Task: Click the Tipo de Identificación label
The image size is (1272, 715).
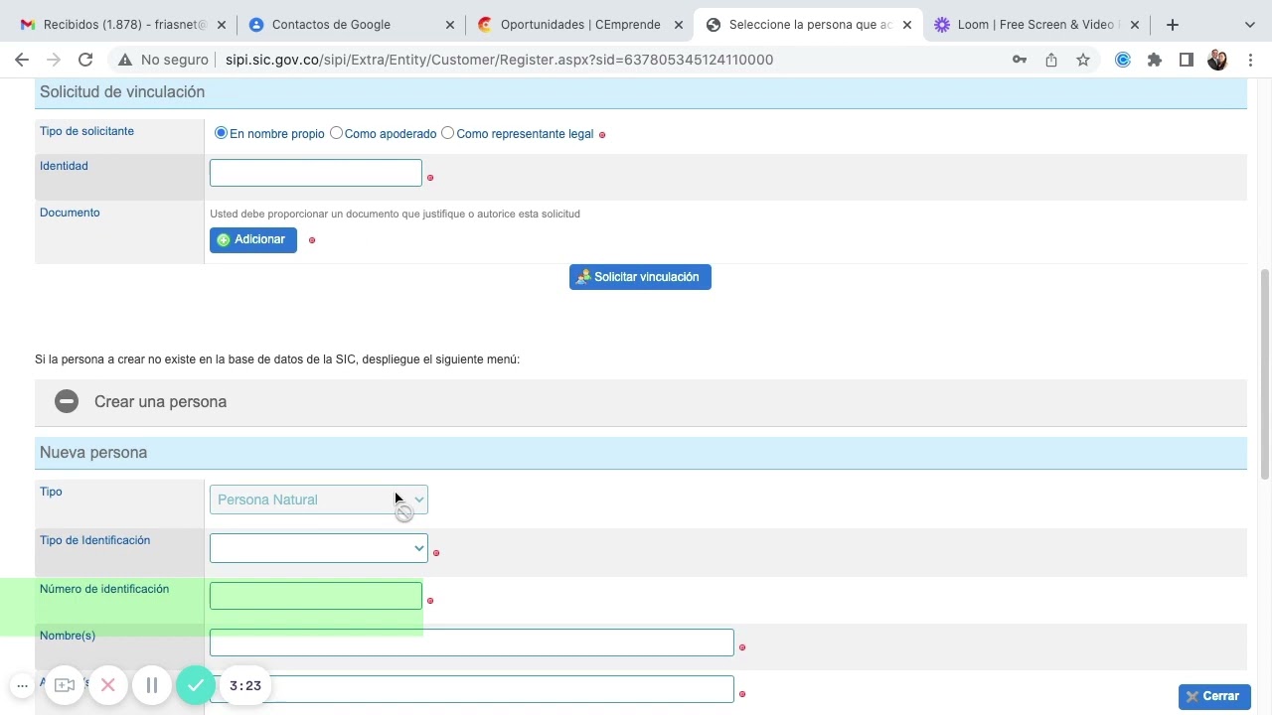Action: 95,540
